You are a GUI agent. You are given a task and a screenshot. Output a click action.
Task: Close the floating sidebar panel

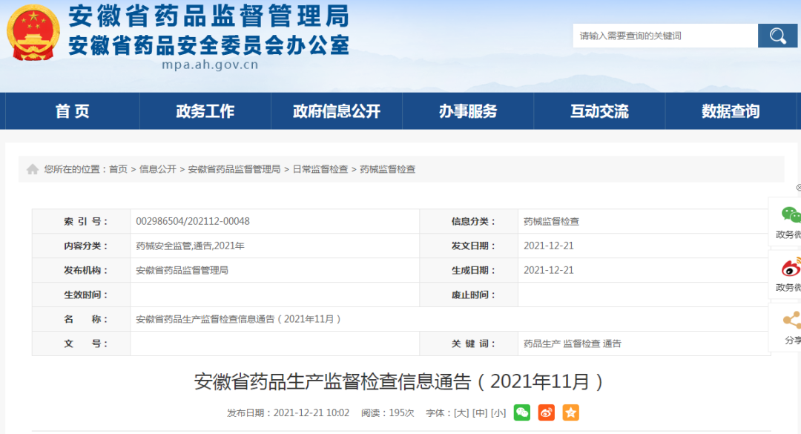tap(798, 188)
